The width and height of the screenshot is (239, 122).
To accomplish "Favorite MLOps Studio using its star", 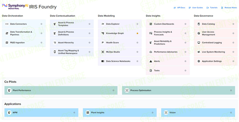I will (x=137, y=52).
